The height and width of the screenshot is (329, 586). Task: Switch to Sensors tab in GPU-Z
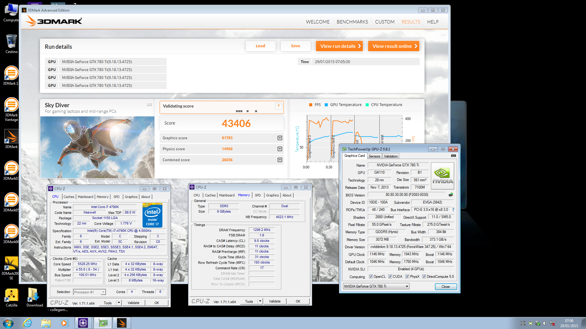tap(374, 156)
